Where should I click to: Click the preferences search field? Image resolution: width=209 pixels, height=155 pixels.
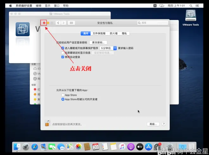click(x=153, y=23)
